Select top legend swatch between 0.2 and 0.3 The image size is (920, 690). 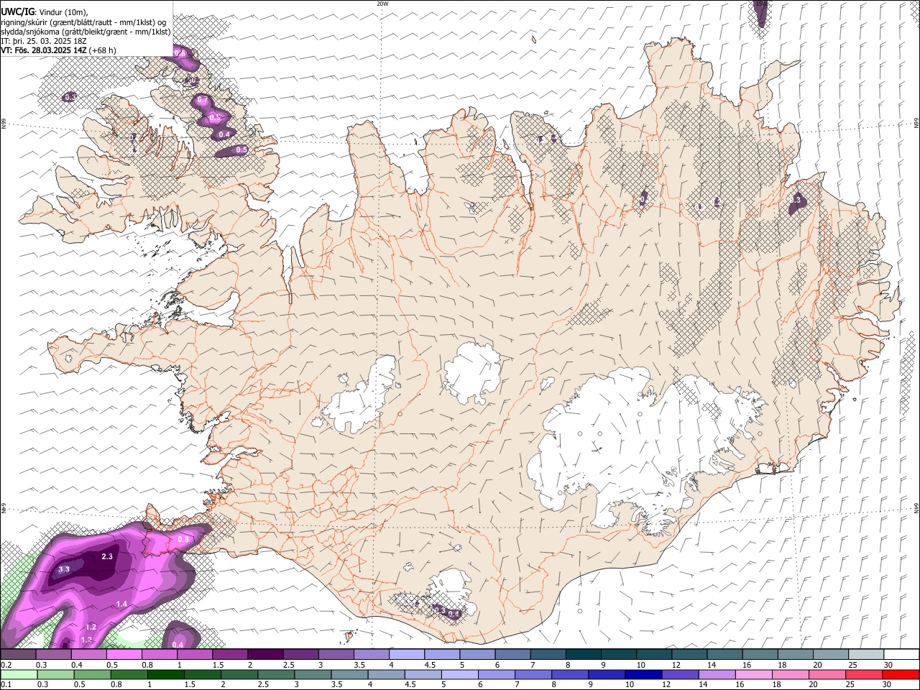click(x=18, y=655)
